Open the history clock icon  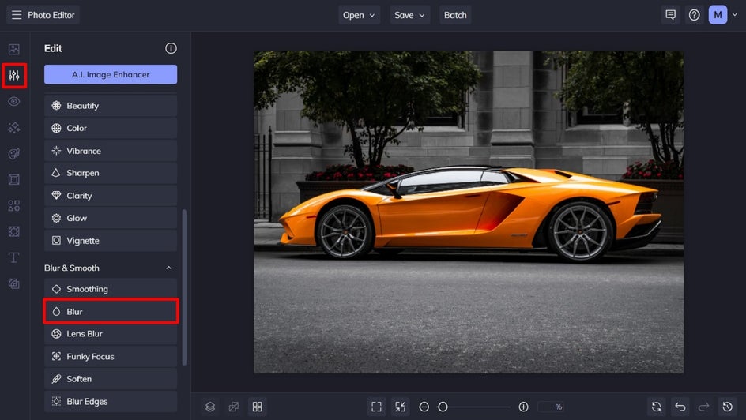point(728,407)
